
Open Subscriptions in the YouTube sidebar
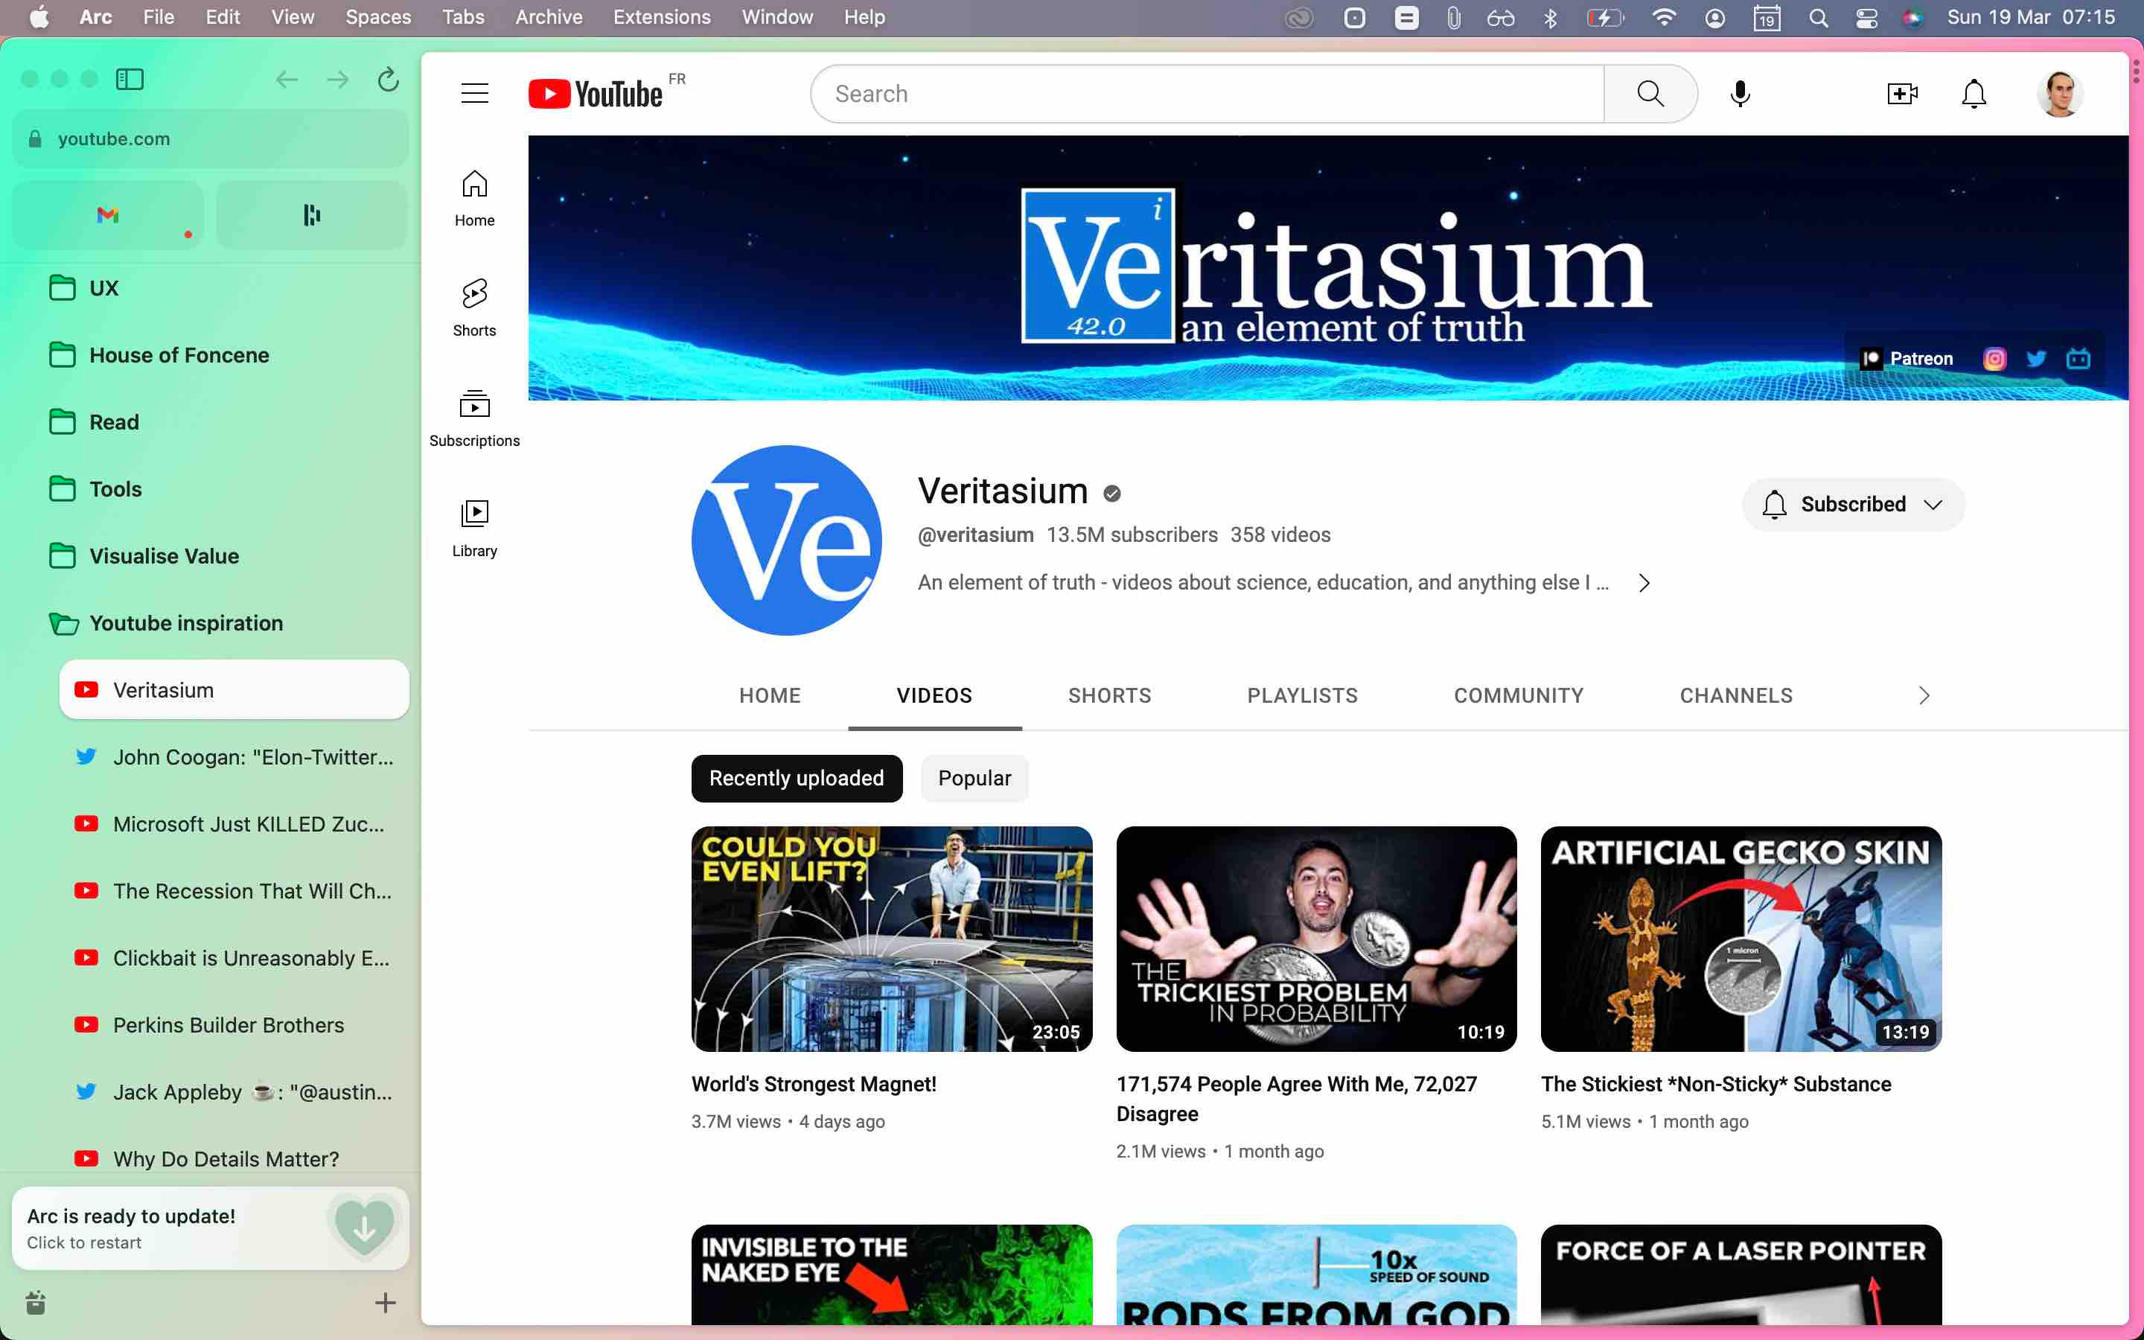[474, 418]
